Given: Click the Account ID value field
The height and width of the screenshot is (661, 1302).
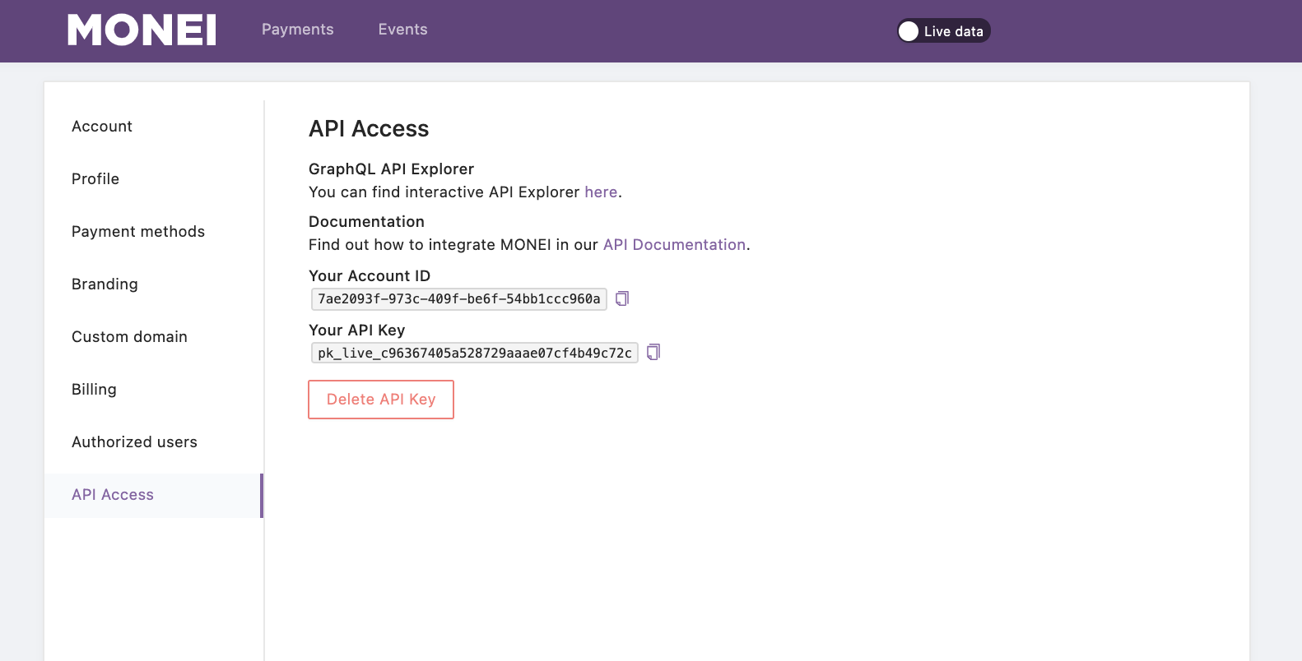Looking at the screenshot, I should click(459, 299).
